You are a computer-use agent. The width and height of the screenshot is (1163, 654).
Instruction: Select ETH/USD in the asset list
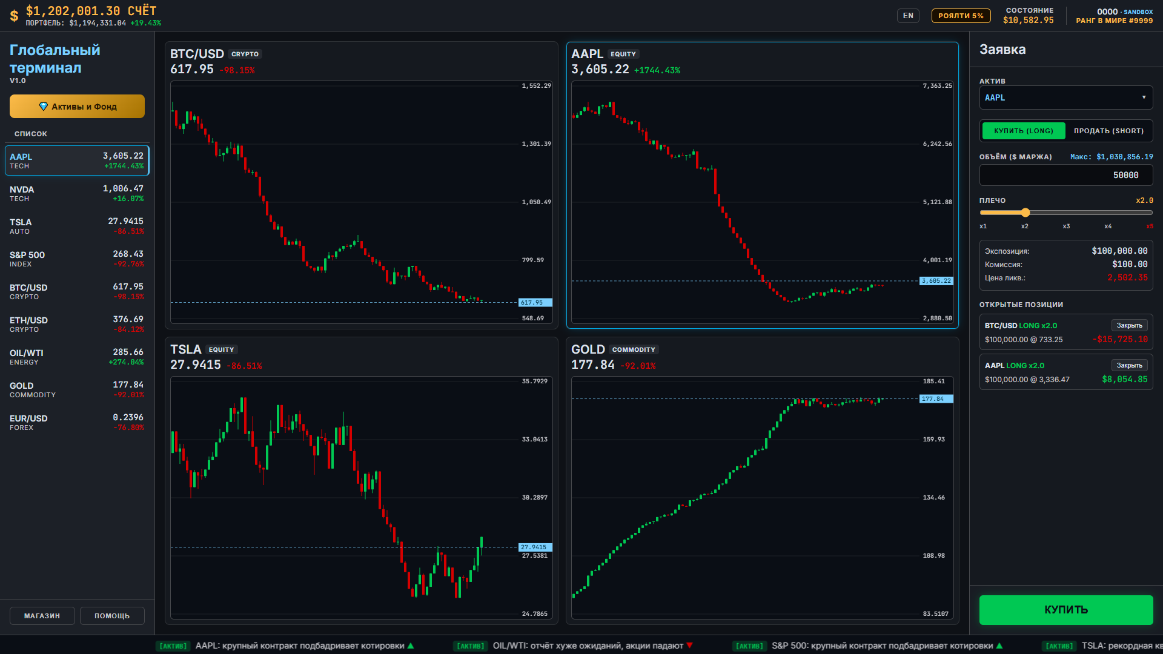(x=77, y=324)
